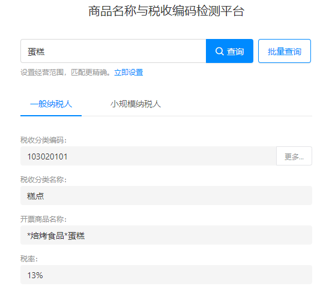This screenshot has height=289, width=329.
Task: Click the 查询 text label on blue button
Action: (x=235, y=52)
